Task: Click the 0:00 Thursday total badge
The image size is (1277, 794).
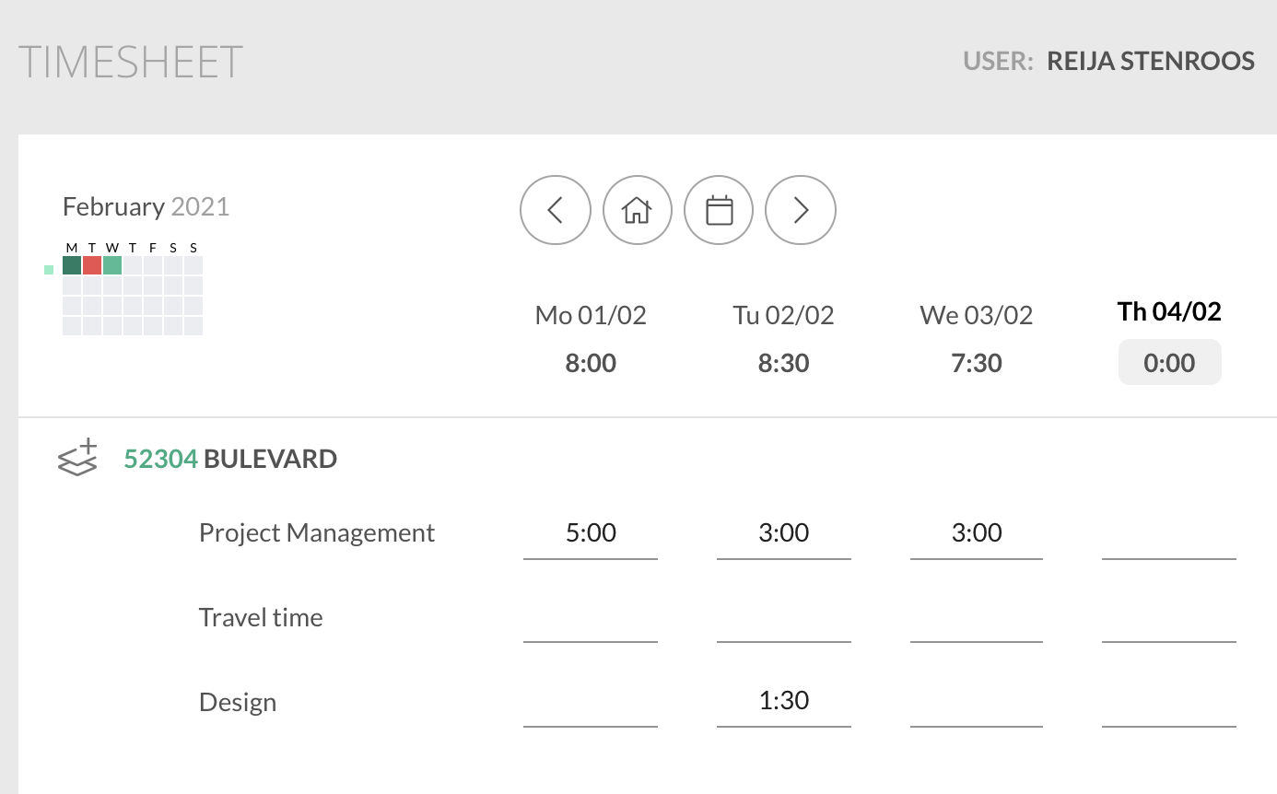Action: 1169,362
